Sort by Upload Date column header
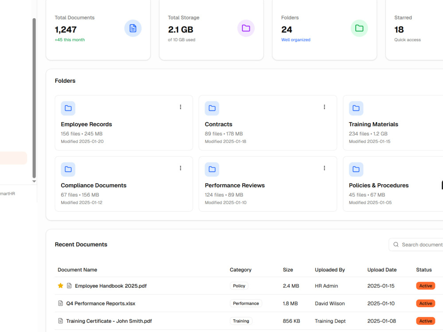 coord(382,270)
